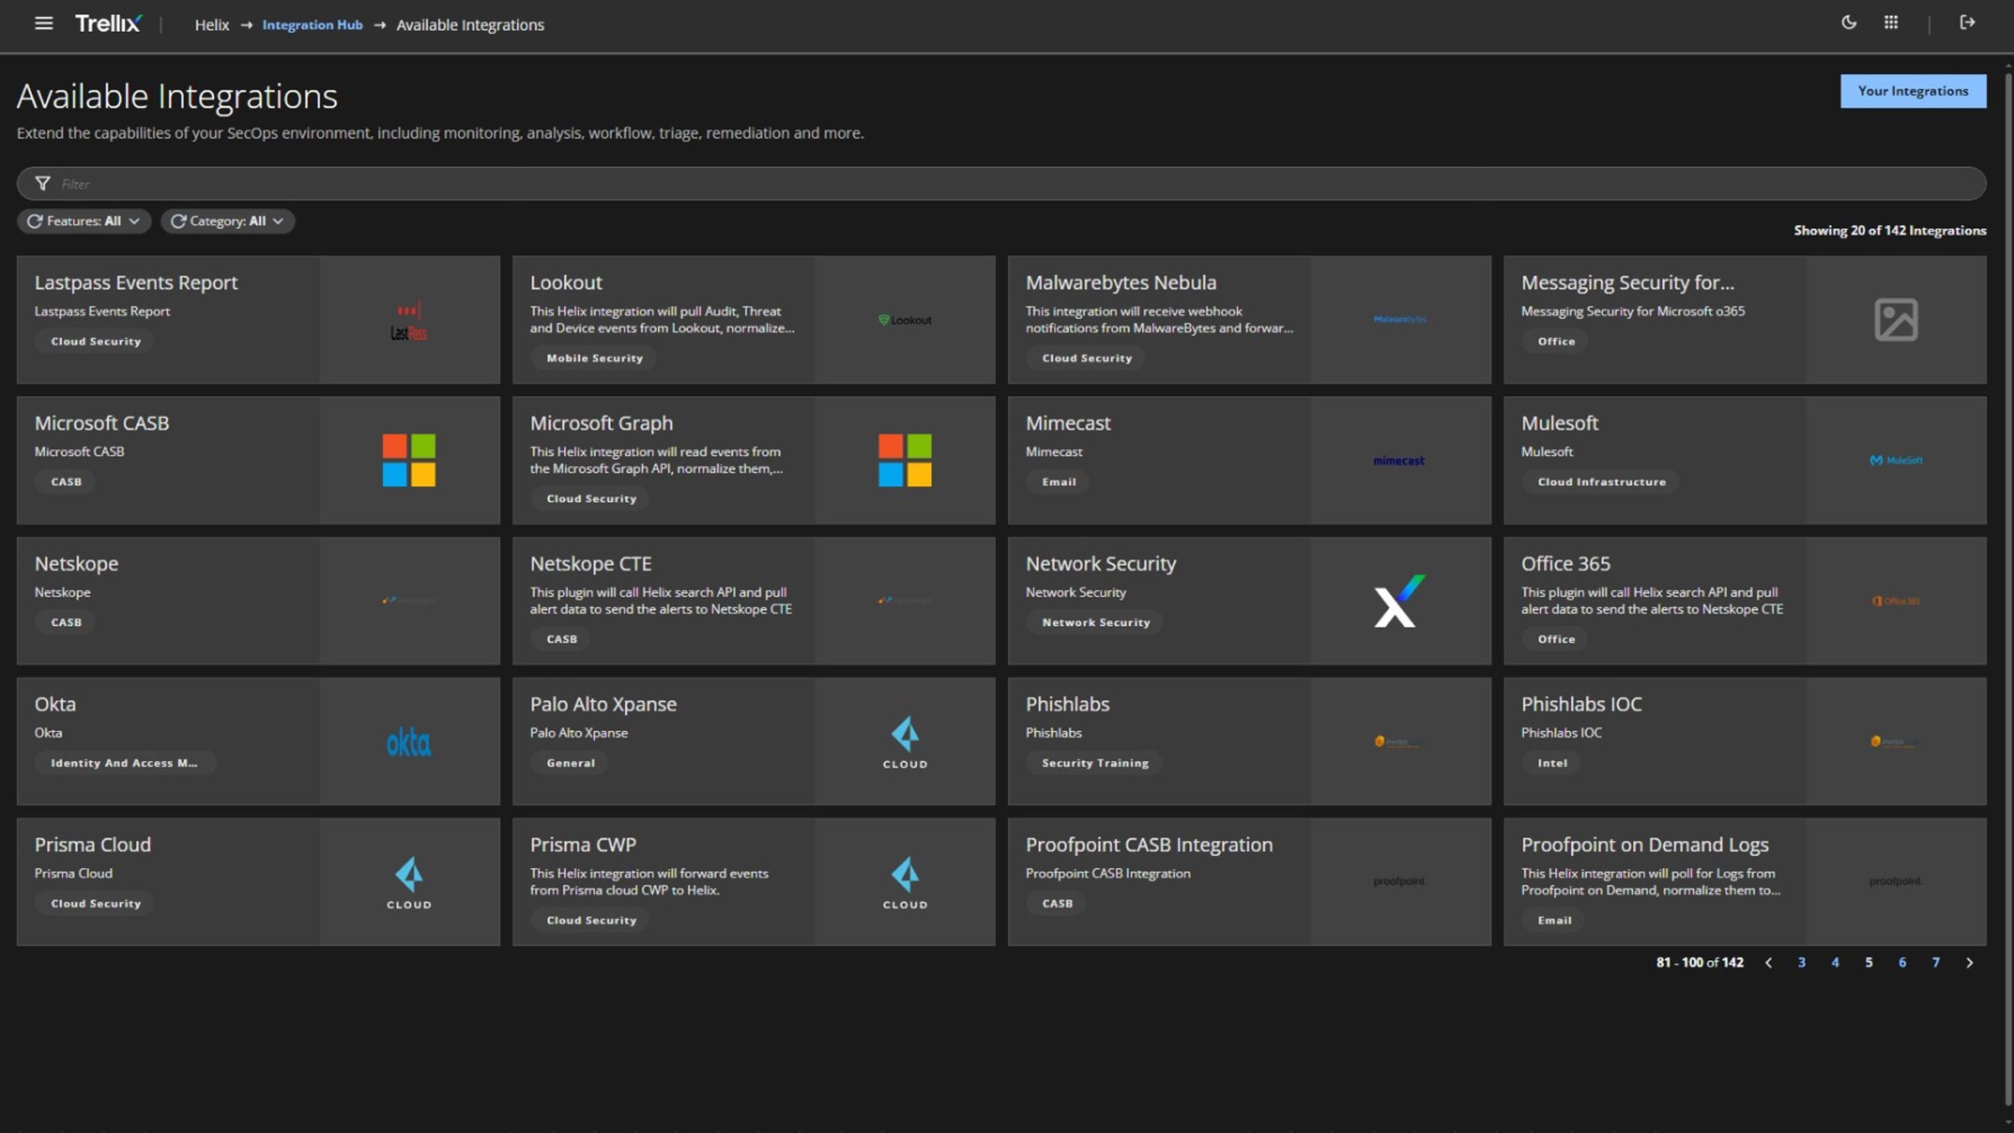2014x1133 pixels.
Task: Click the Cloud Security tag on Prisma CWP
Action: click(591, 920)
